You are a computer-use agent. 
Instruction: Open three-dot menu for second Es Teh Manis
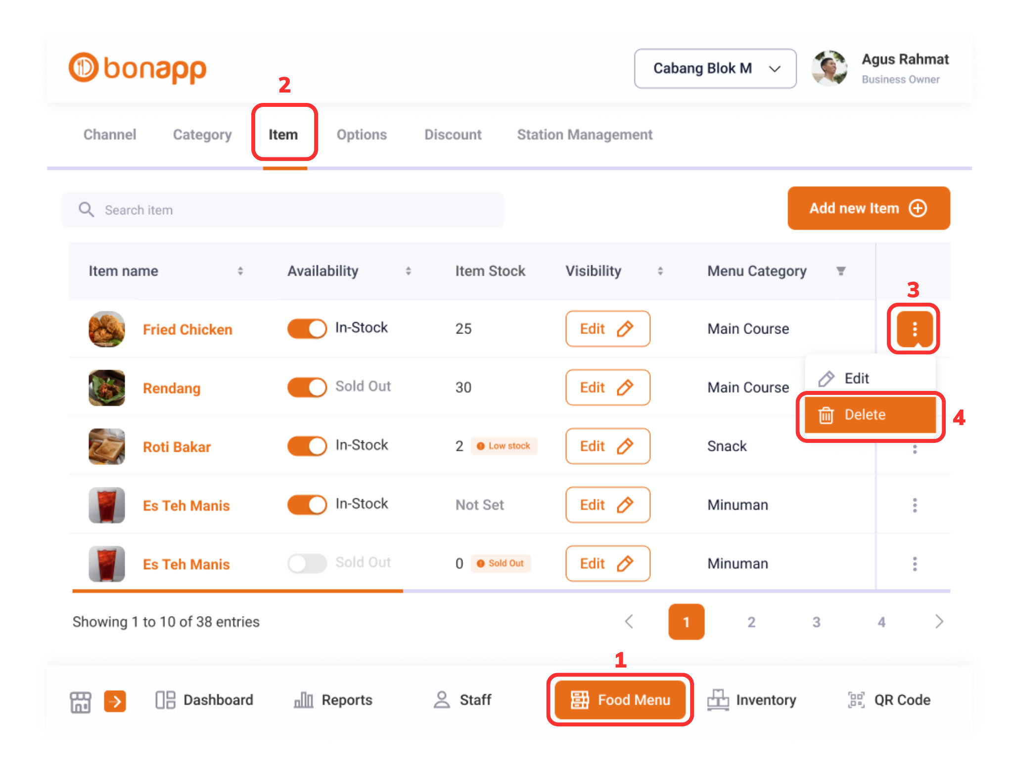click(x=914, y=564)
